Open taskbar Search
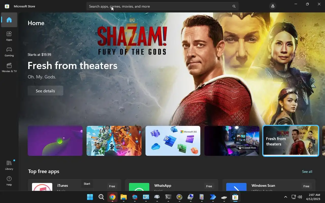The image size is (325, 203). coord(101,197)
